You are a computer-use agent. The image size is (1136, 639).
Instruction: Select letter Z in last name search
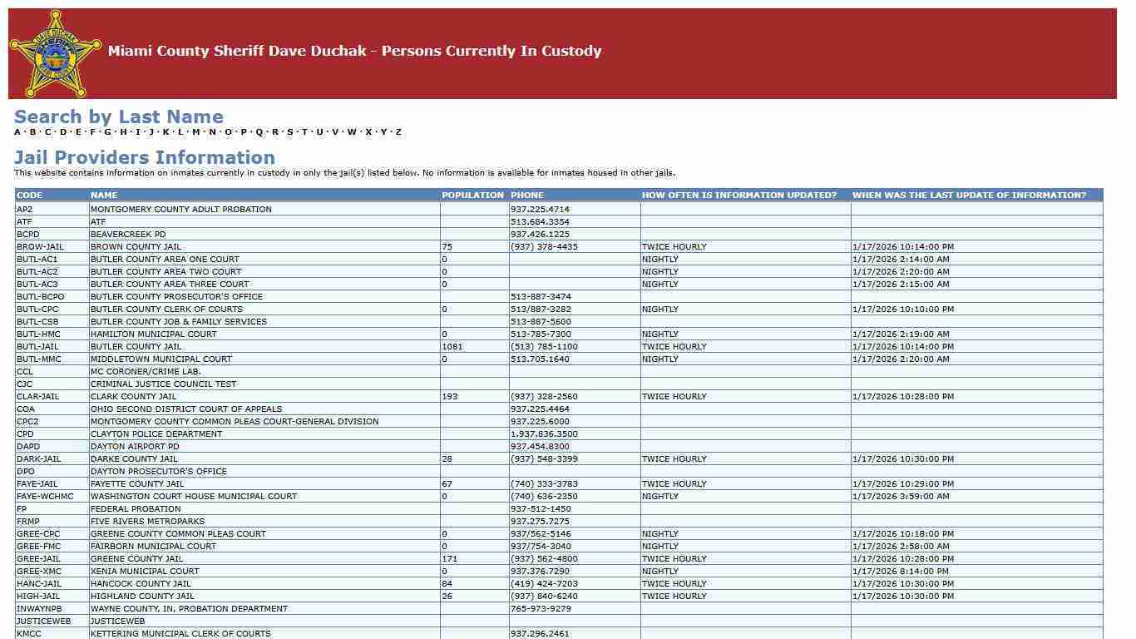(398, 132)
